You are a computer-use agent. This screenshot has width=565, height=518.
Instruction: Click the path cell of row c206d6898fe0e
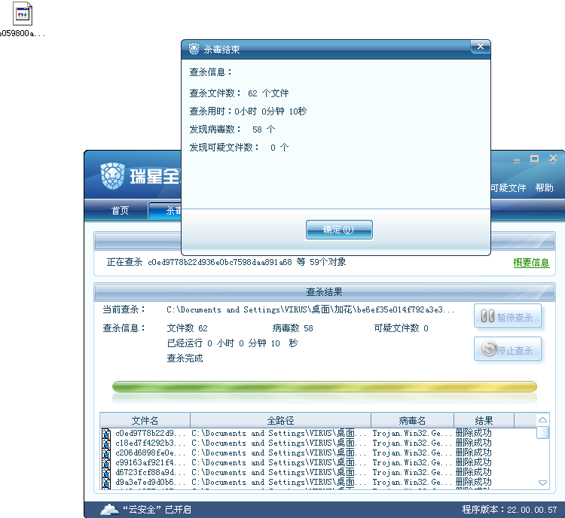click(x=279, y=452)
